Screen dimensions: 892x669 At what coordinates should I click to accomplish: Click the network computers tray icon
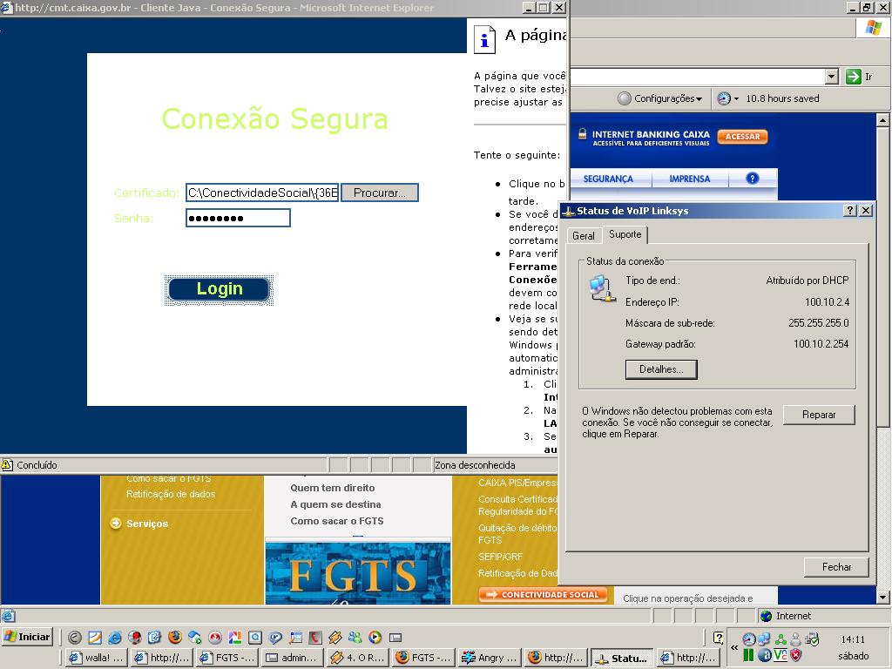tap(764, 639)
